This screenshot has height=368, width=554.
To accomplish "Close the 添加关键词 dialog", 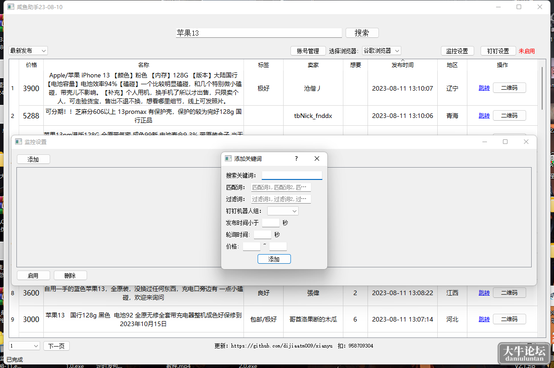I will tap(317, 158).
